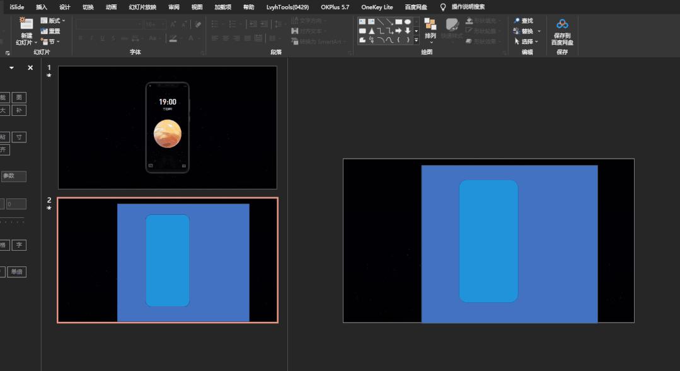Select slide 1 thumbnail with phone image
This screenshot has width=680, height=371.
(x=167, y=127)
